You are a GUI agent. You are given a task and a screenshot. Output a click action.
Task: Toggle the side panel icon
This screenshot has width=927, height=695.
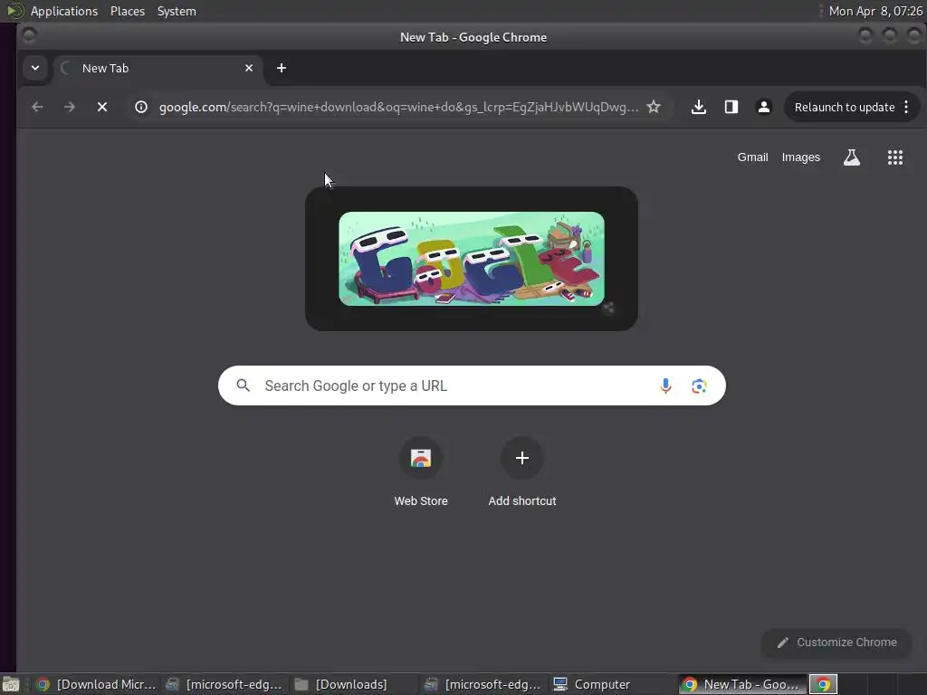click(731, 107)
